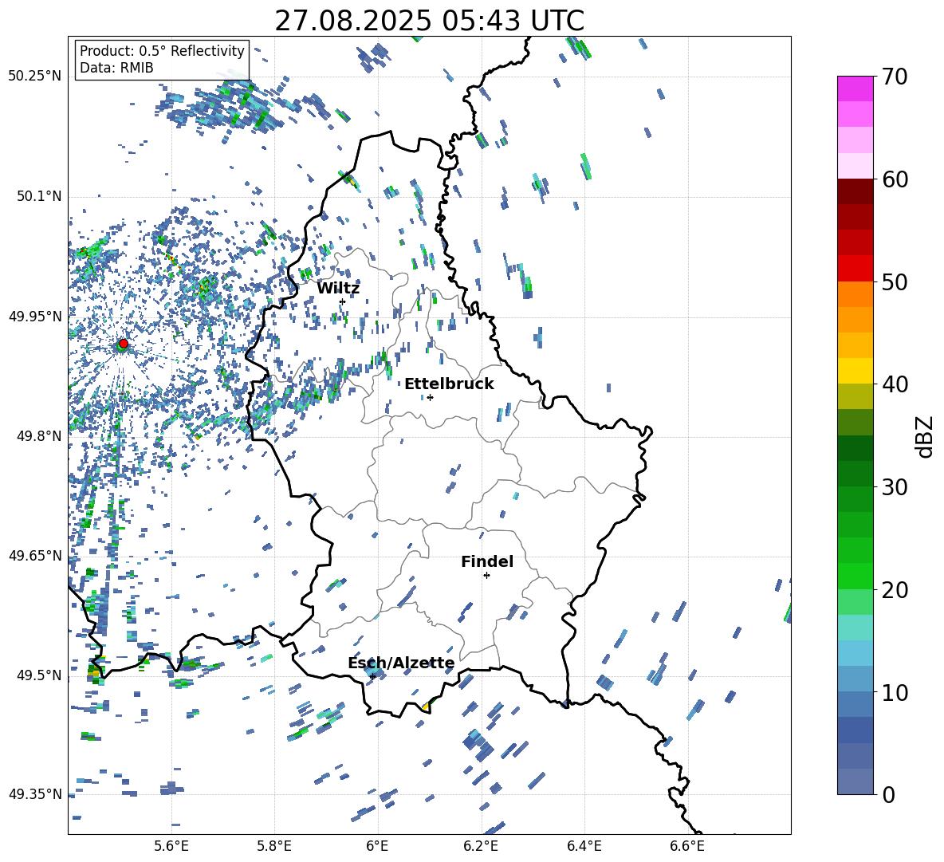Click the Findel station cross marker
Screen dimensions: 944x862
tap(486, 576)
